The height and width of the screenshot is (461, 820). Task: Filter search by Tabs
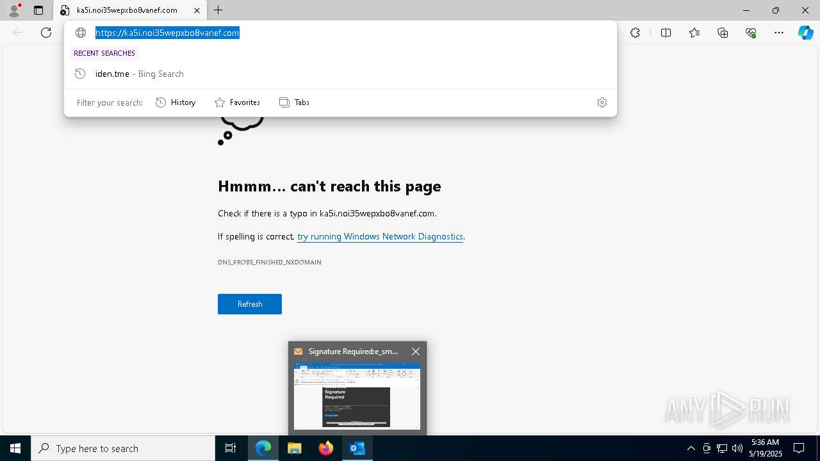tap(295, 102)
